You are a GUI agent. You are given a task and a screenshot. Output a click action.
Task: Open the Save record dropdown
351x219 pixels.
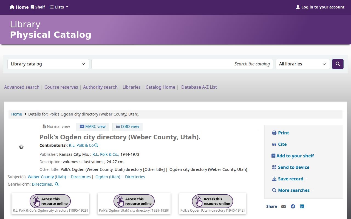coord(290,179)
